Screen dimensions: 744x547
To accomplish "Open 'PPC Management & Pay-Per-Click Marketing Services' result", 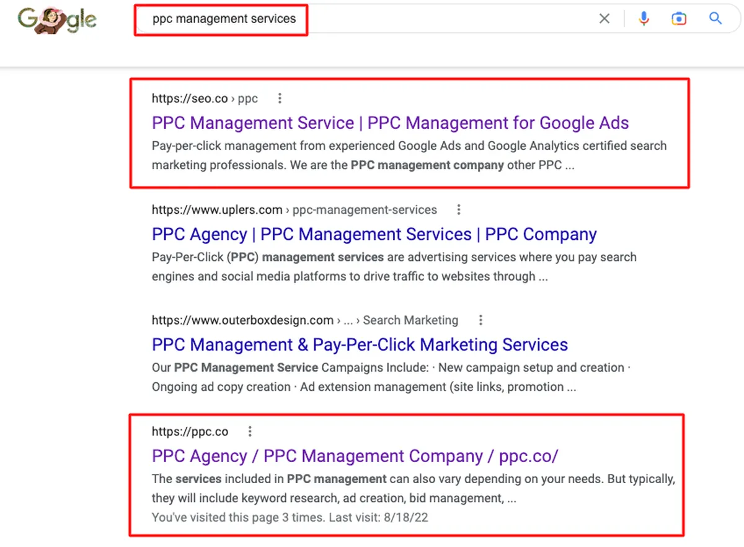I will point(360,344).
